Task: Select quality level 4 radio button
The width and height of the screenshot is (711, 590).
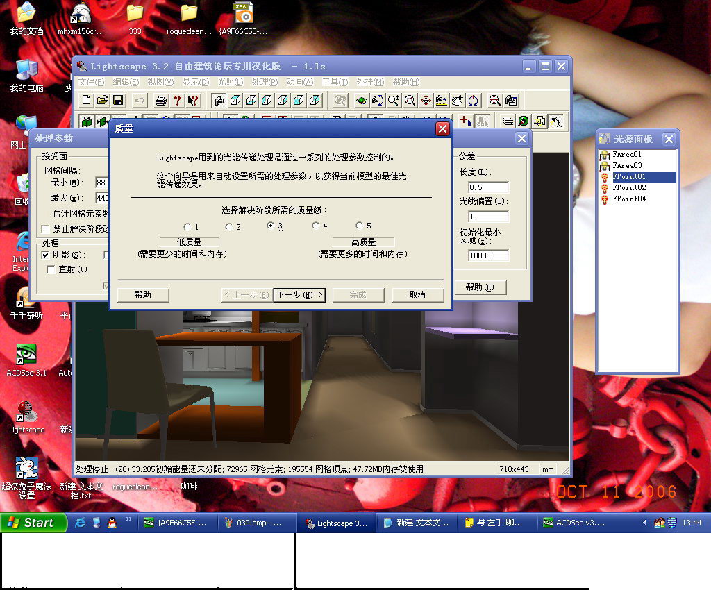Action: (x=316, y=225)
